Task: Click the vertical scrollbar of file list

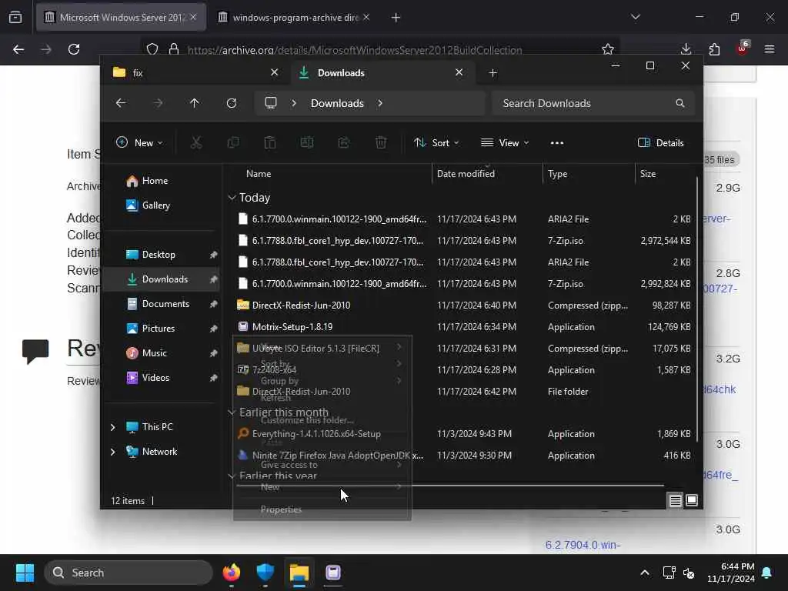Action: pos(696,309)
